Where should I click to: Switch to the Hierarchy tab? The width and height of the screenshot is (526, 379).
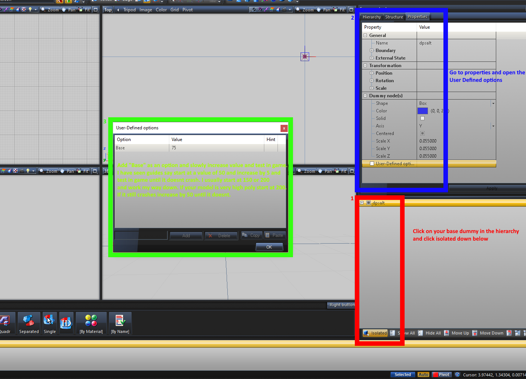click(372, 17)
